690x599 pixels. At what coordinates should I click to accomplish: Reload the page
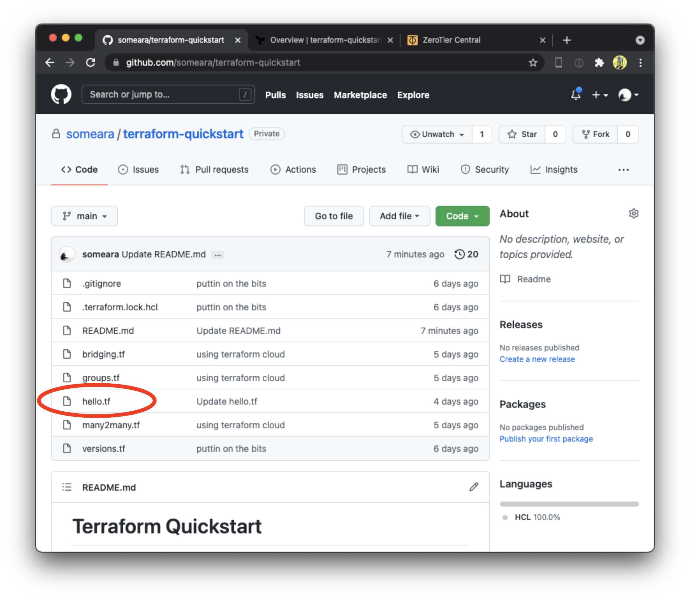[91, 62]
